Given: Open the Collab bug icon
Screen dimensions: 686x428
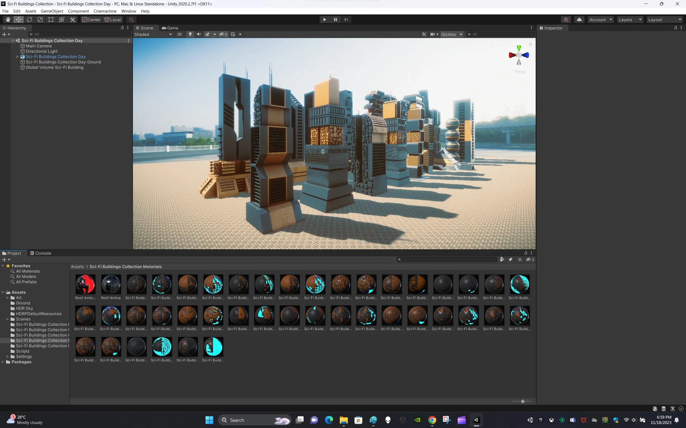Looking at the screenshot, I should point(566,20).
